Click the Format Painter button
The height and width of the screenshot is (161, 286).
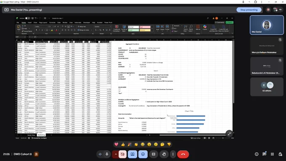coord(27,31)
